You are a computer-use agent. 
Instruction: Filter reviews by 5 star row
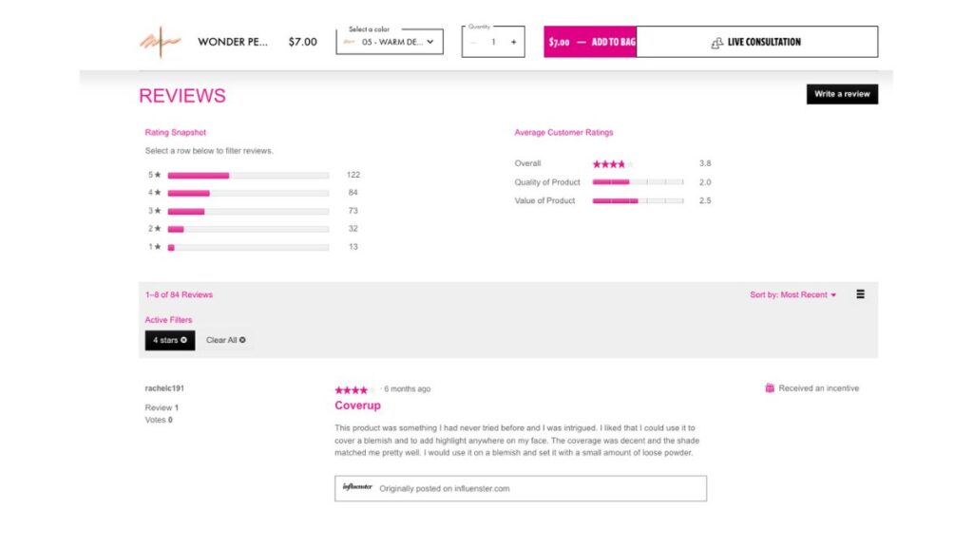[247, 175]
